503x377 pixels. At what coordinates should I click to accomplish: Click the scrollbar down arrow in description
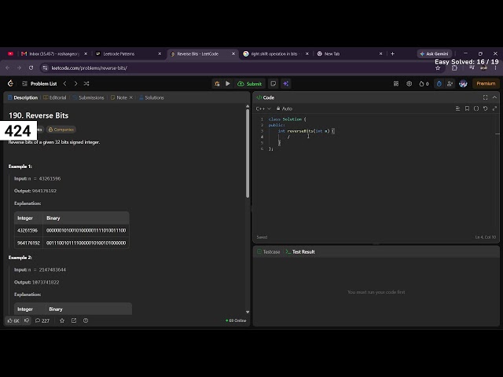tap(248, 312)
